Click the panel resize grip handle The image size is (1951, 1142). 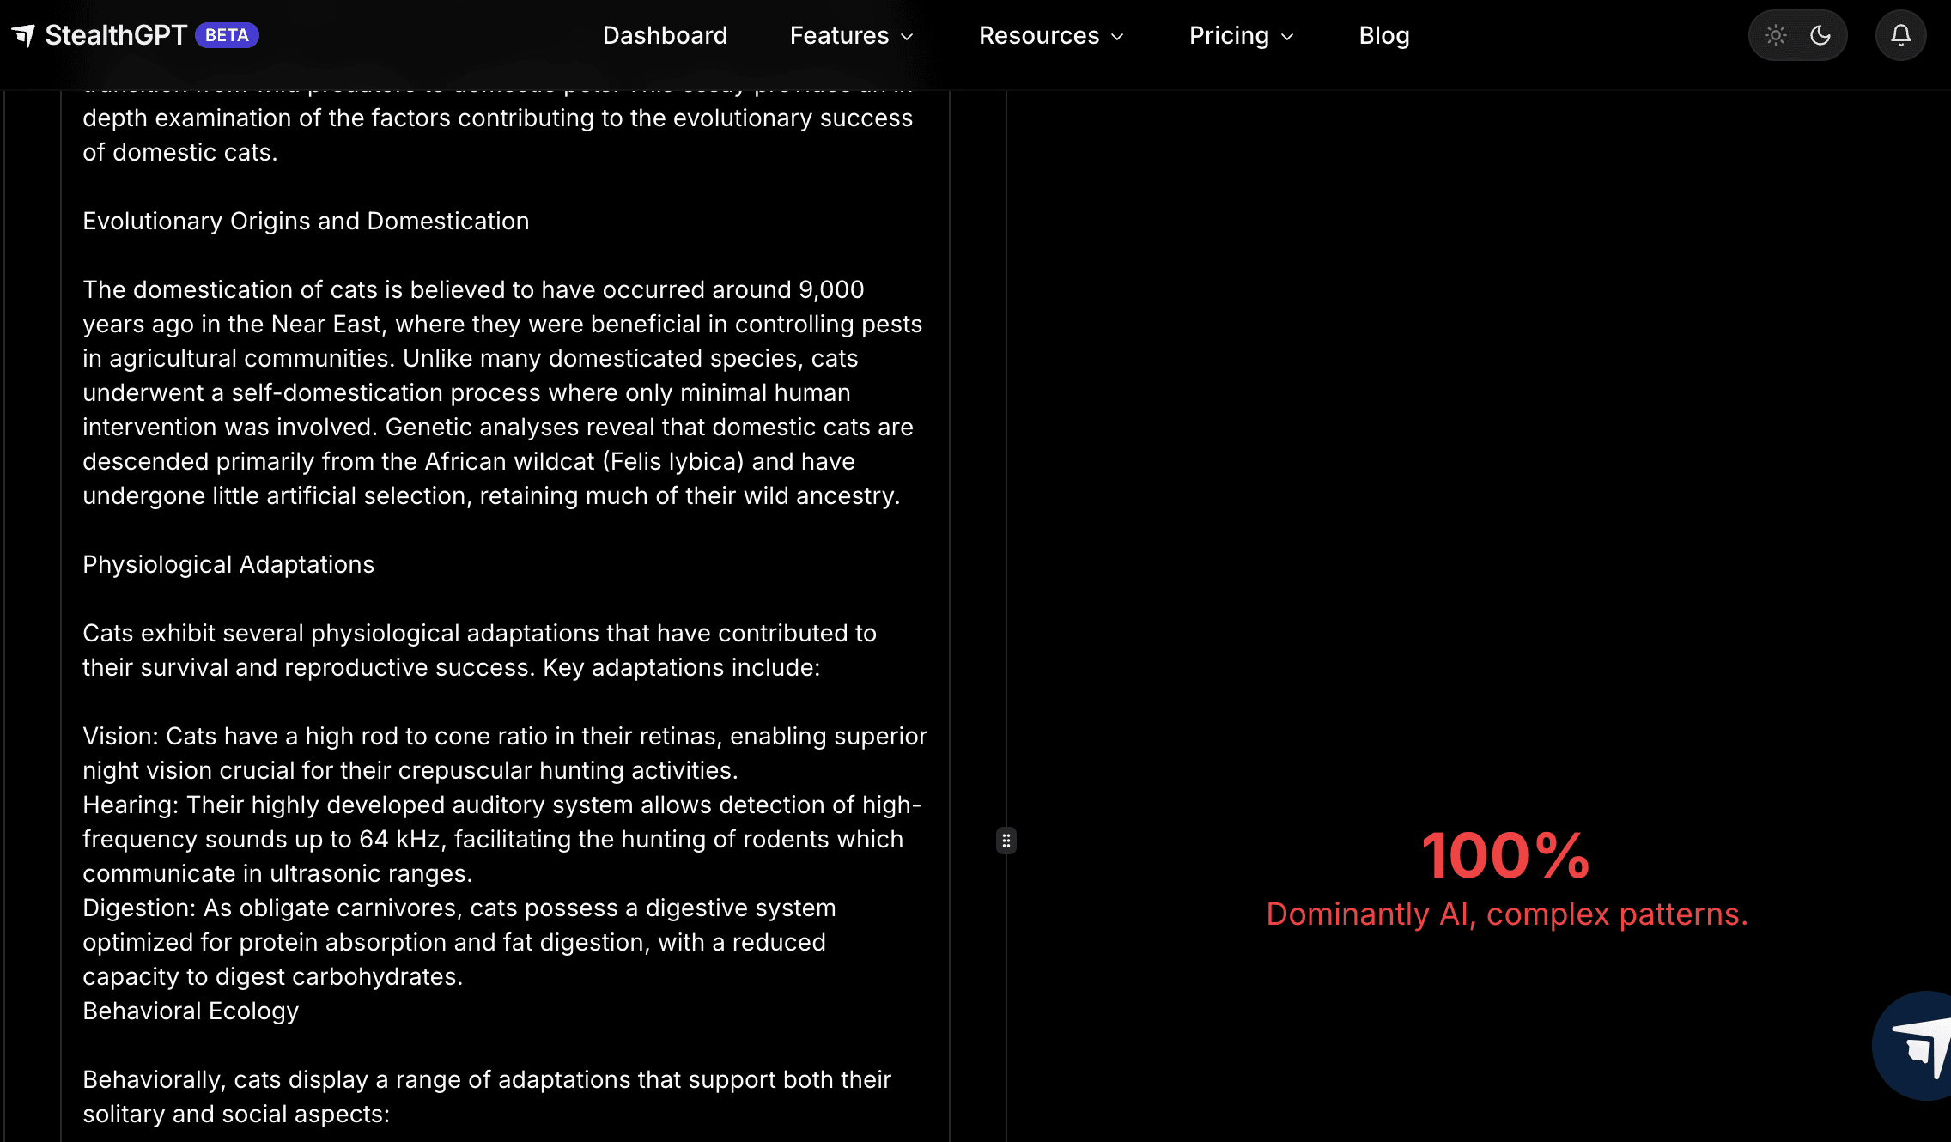pyautogui.click(x=1006, y=841)
